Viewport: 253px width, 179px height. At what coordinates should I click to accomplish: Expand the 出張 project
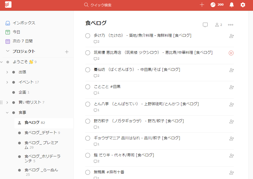pyautogui.click(x=7, y=72)
